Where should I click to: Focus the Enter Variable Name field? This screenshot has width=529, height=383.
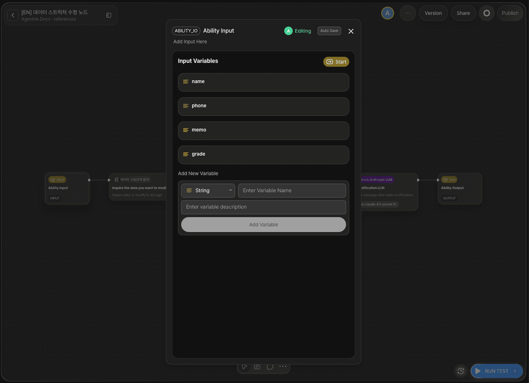(x=292, y=190)
